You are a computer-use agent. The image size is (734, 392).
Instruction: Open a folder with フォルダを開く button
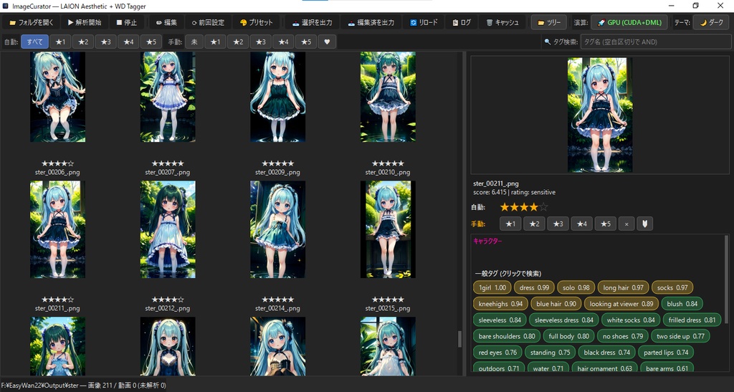click(32, 22)
